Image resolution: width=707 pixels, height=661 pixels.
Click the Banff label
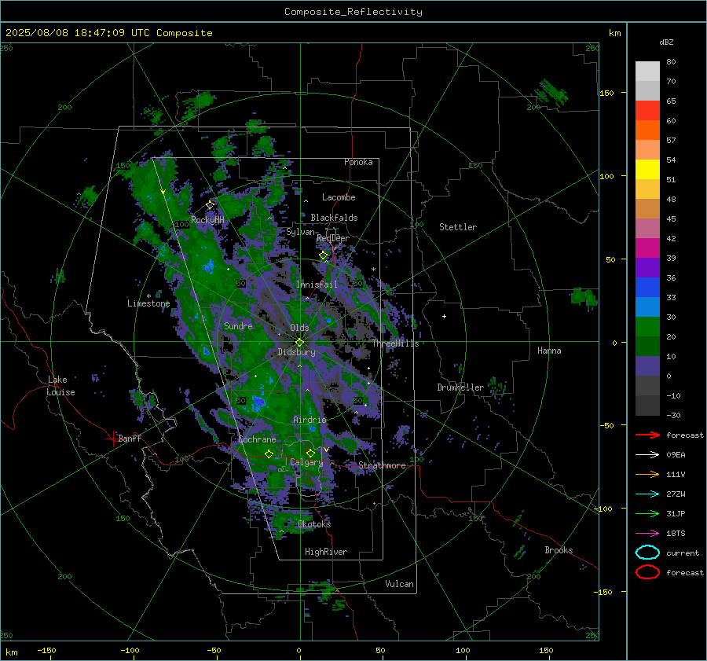[130, 438]
